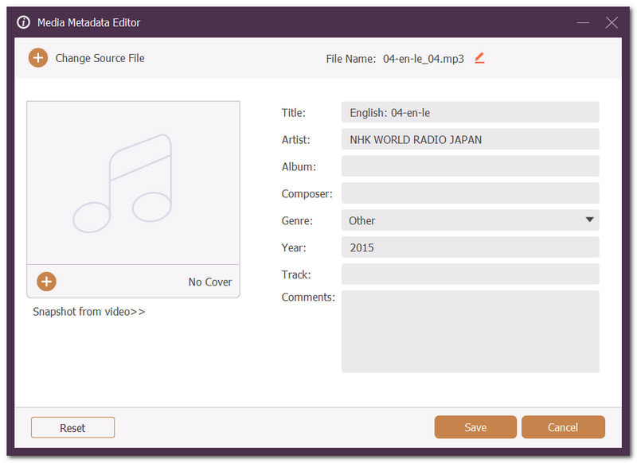Click the No Cover text
This screenshot has height=463, width=637.
click(210, 282)
